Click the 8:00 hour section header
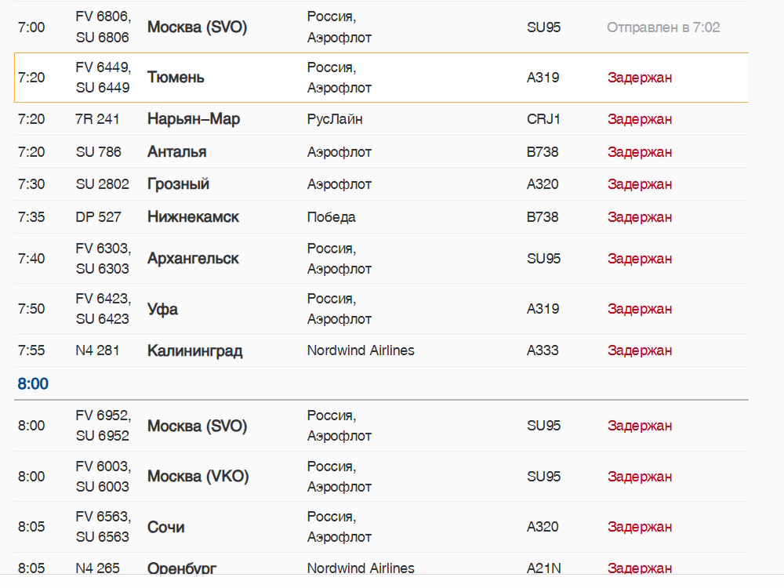The image size is (784, 588). coord(33,383)
